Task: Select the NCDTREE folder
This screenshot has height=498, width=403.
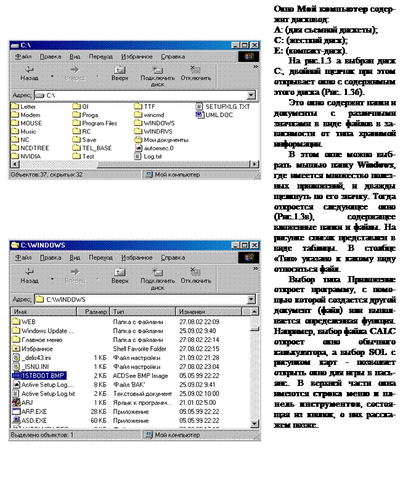Action: click(x=30, y=148)
